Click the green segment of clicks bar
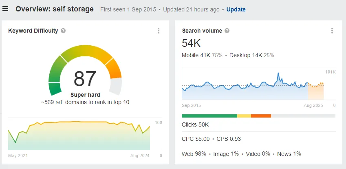 (209, 116)
